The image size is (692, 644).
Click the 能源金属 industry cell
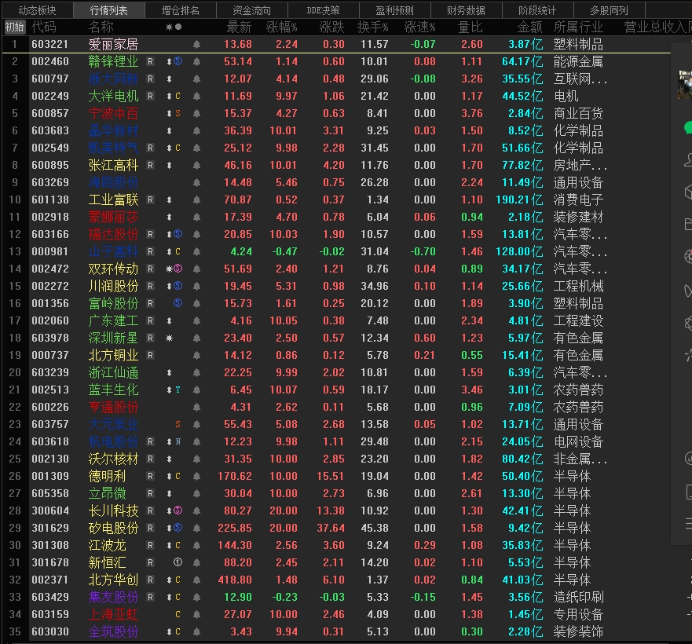coord(578,61)
